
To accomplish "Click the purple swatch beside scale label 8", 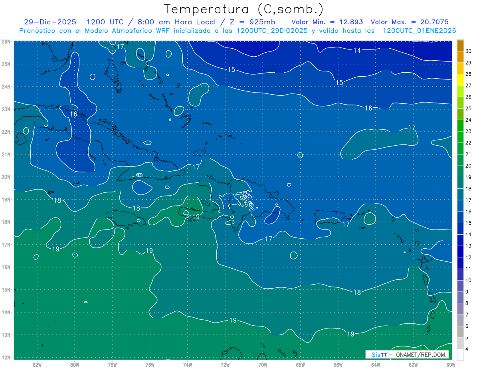I will pyautogui.click(x=460, y=309).
